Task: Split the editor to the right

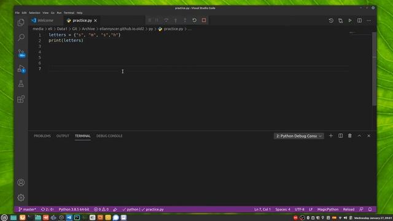Action: click(x=359, y=20)
